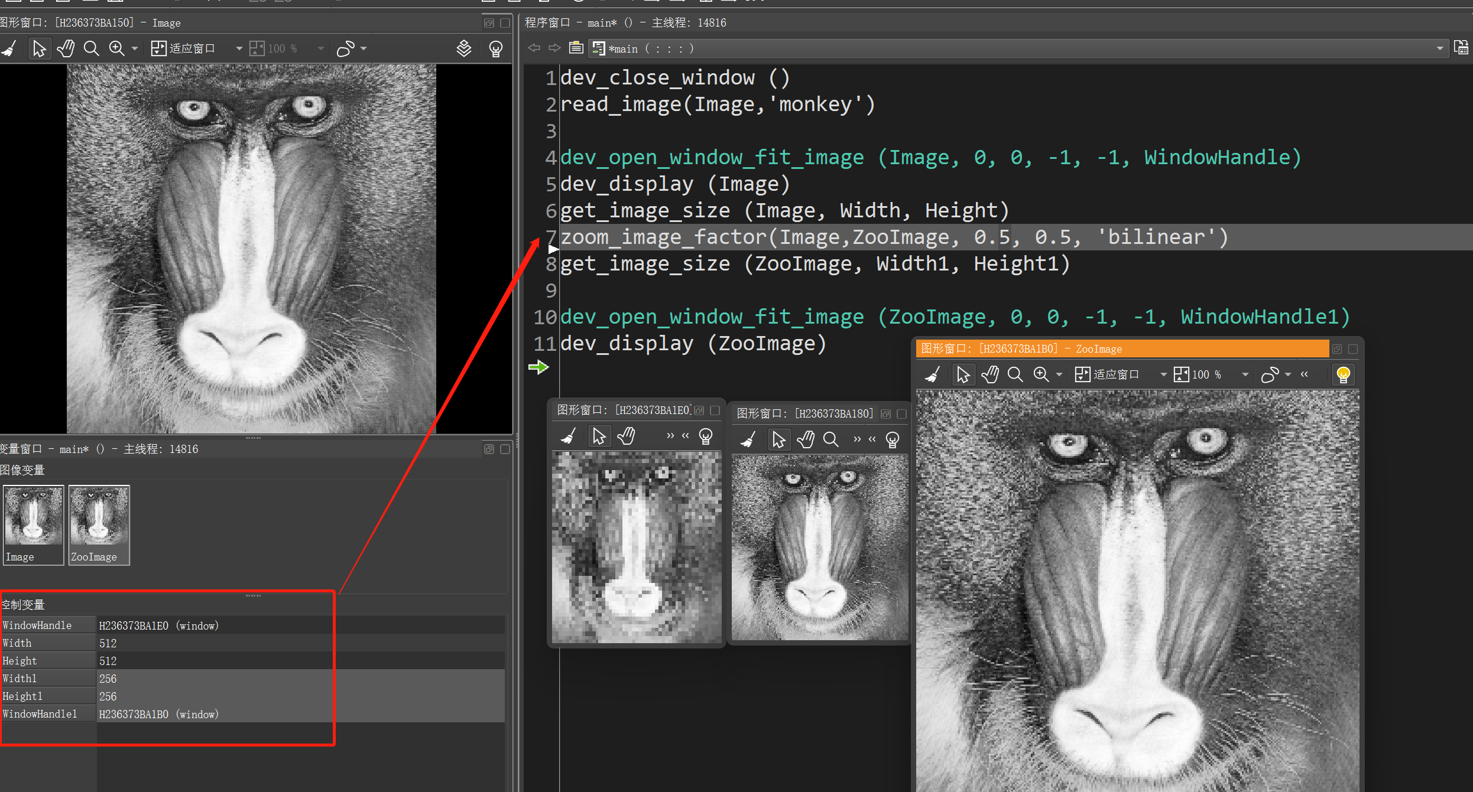The image size is (1473, 792).
Task: Select the hand pan tool in the Image window
Action: coord(66,48)
